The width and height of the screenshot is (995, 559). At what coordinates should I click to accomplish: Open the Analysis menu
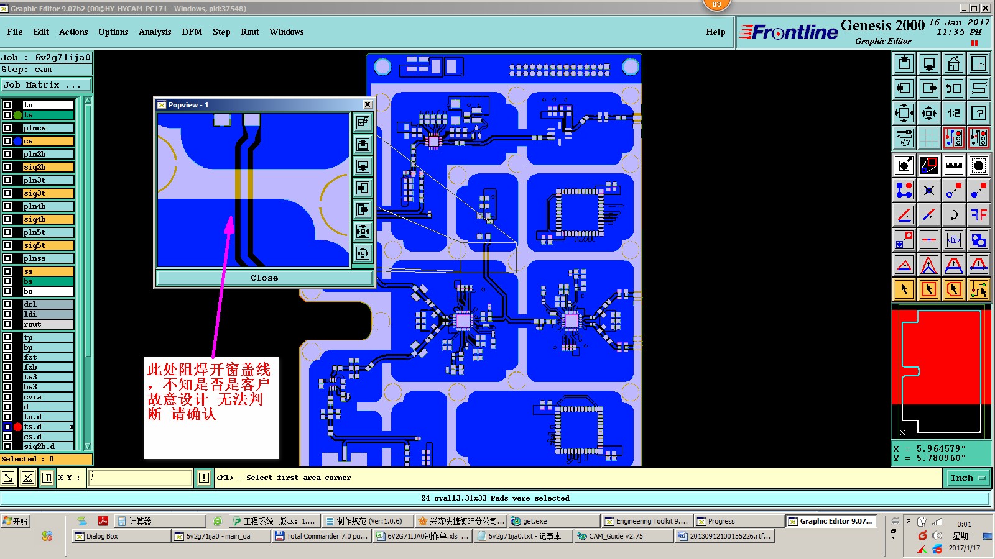pyautogui.click(x=155, y=32)
